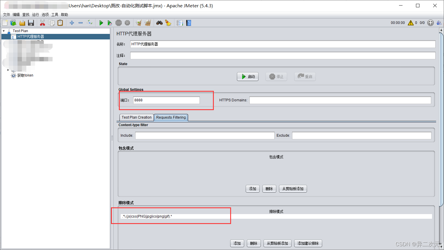Click the 注释 comments input field
This screenshot has height=250, width=444.
283,55
